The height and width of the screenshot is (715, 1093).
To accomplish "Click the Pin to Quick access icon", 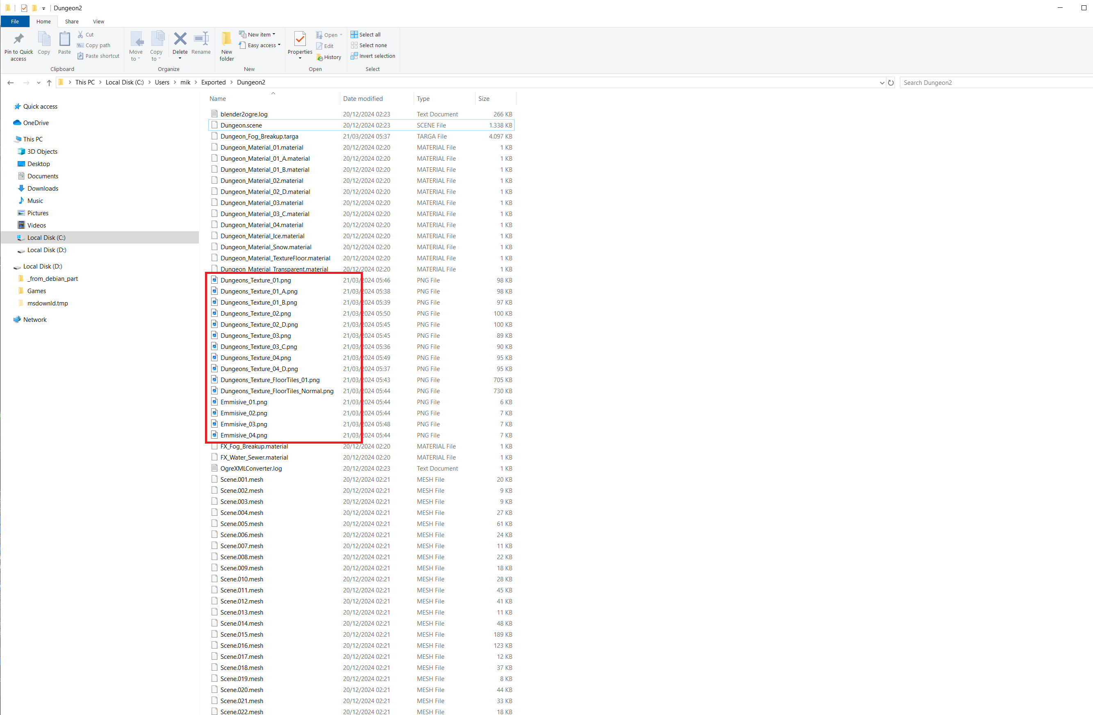I will [18, 39].
